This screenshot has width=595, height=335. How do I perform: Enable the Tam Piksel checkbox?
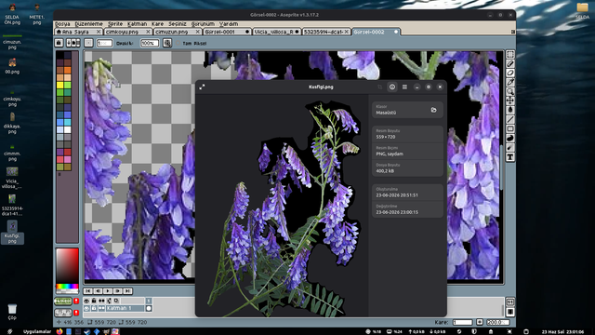(178, 44)
